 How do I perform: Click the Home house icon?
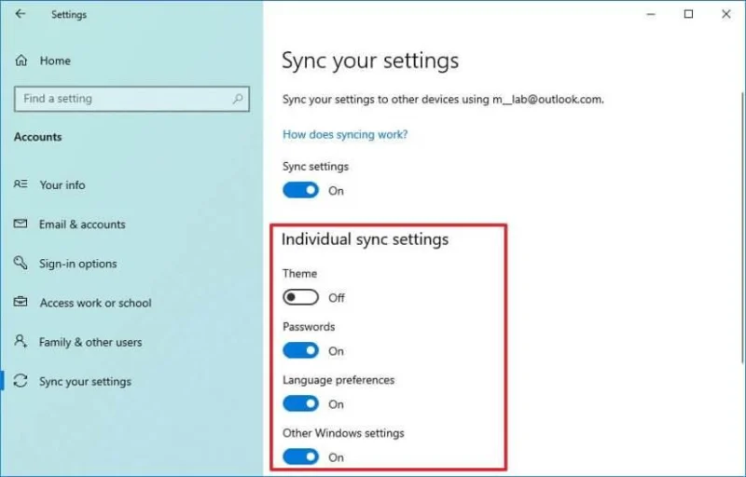(x=21, y=61)
